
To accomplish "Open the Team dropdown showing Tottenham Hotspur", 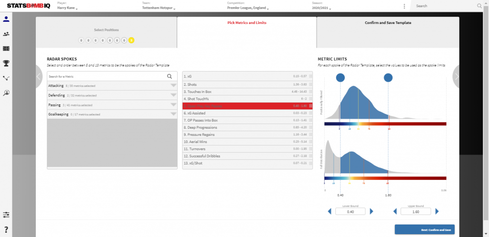I will click(159, 9).
